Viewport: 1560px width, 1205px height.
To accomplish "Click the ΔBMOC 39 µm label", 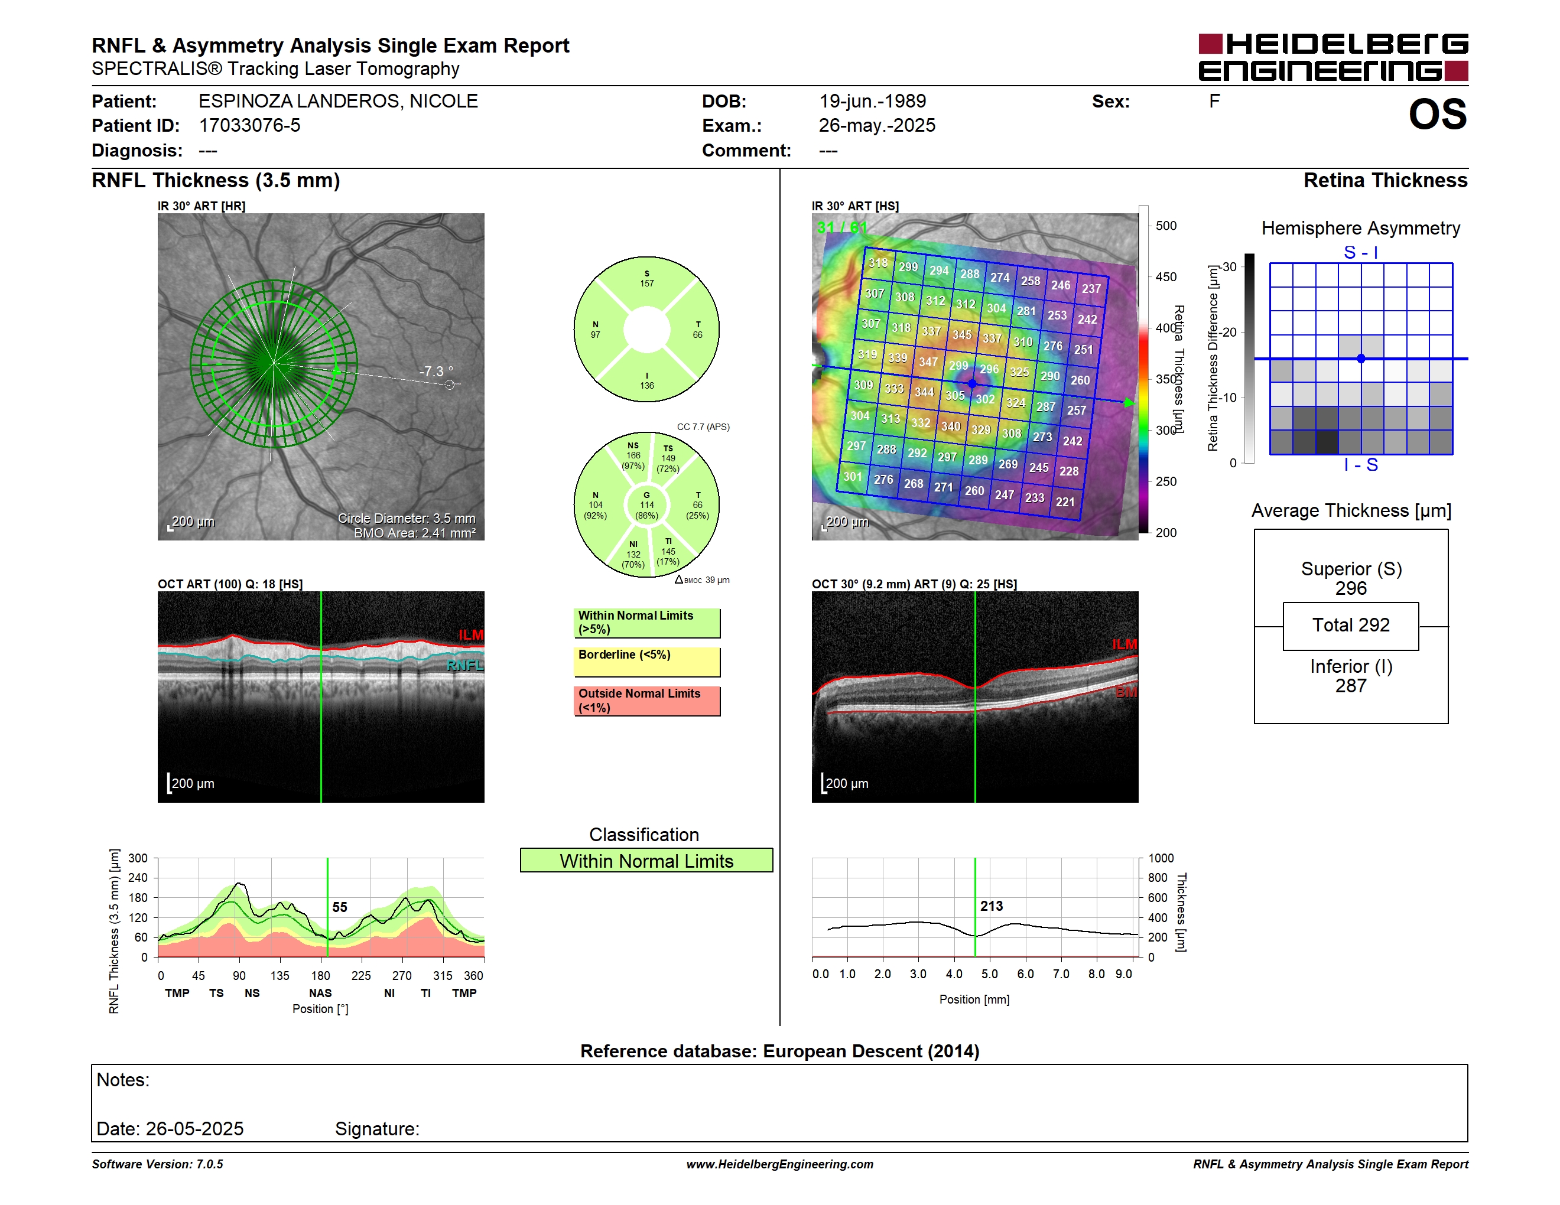I will (702, 581).
